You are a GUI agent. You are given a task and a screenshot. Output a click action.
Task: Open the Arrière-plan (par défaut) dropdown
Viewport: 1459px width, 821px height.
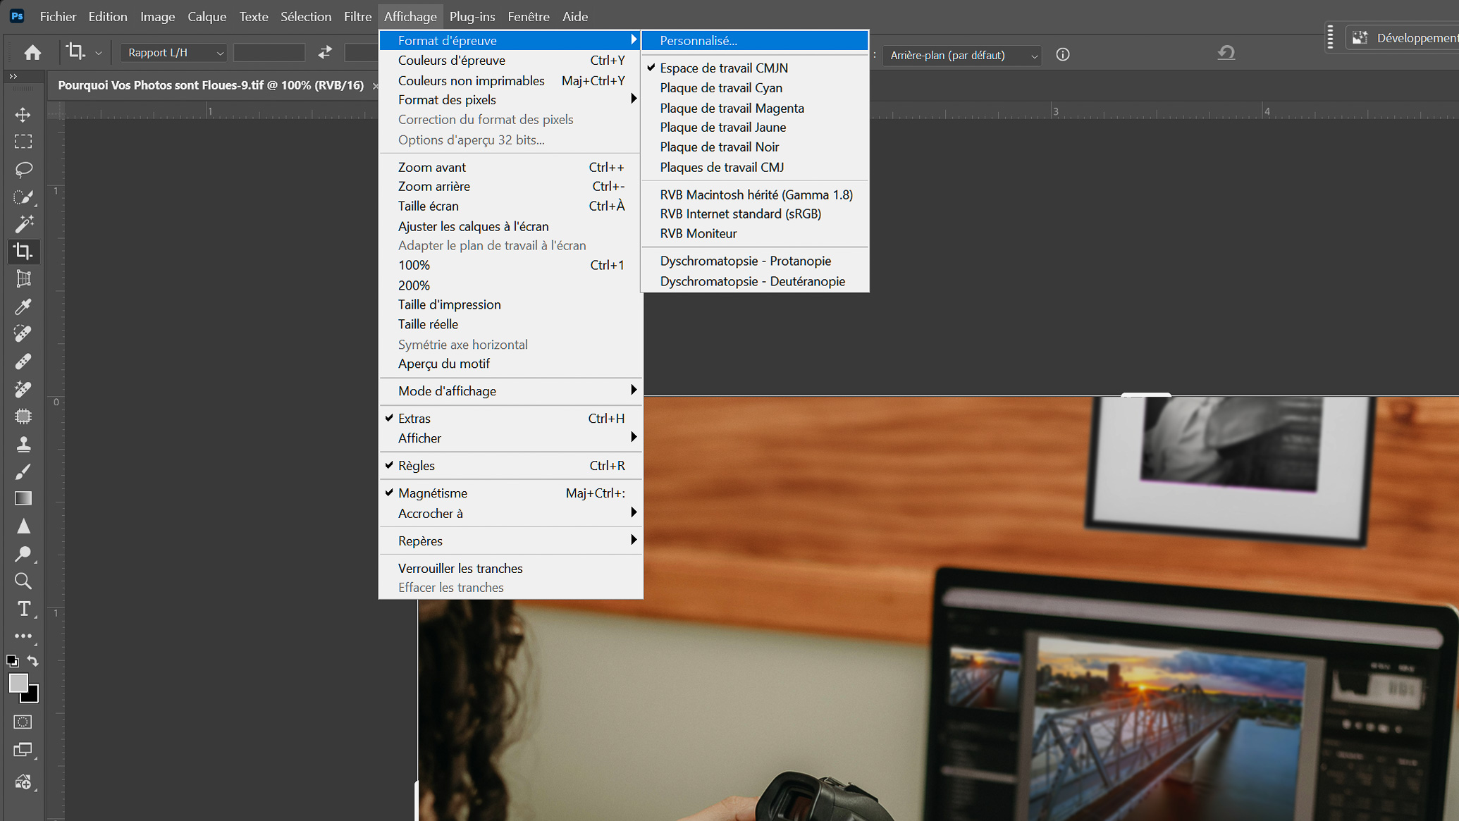pos(961,55)
